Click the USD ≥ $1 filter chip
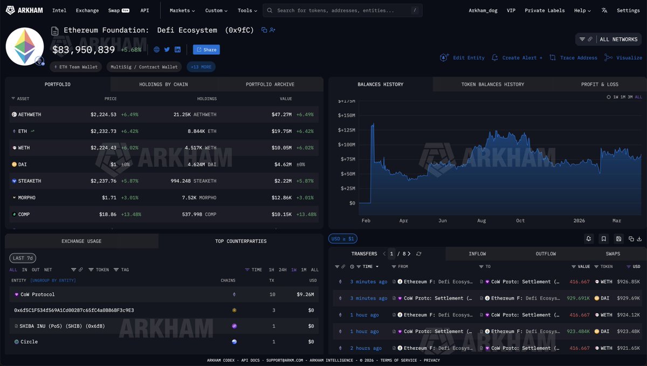647x366 pixels. (342, 239)
